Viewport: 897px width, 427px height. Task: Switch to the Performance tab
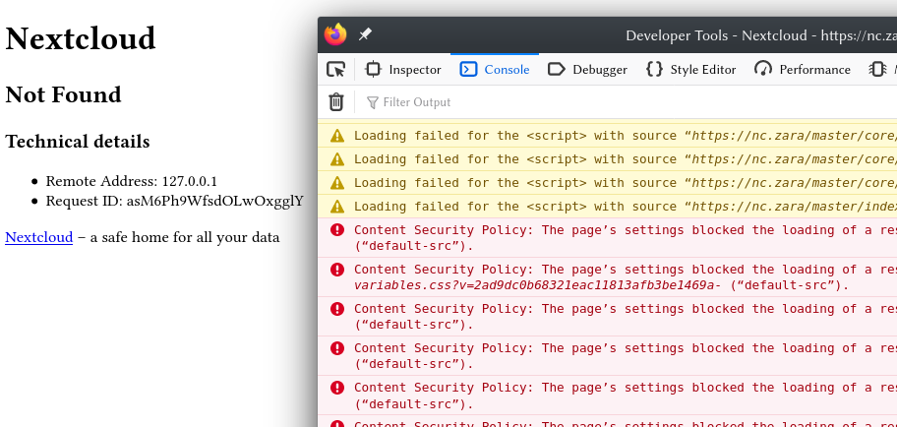click(x=803, y=70)
